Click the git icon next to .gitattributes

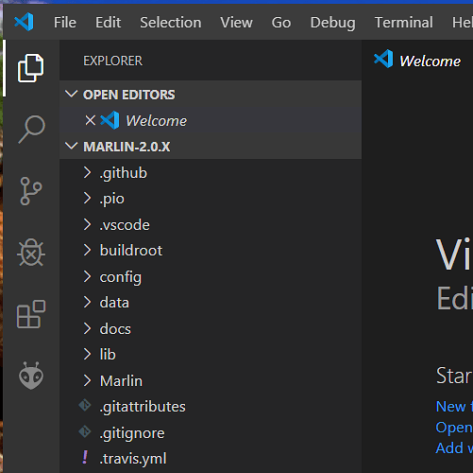85,406
